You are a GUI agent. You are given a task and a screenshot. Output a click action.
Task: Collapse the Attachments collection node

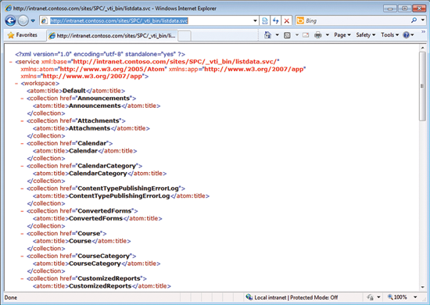pyautogui.click(x=22, y=120)
